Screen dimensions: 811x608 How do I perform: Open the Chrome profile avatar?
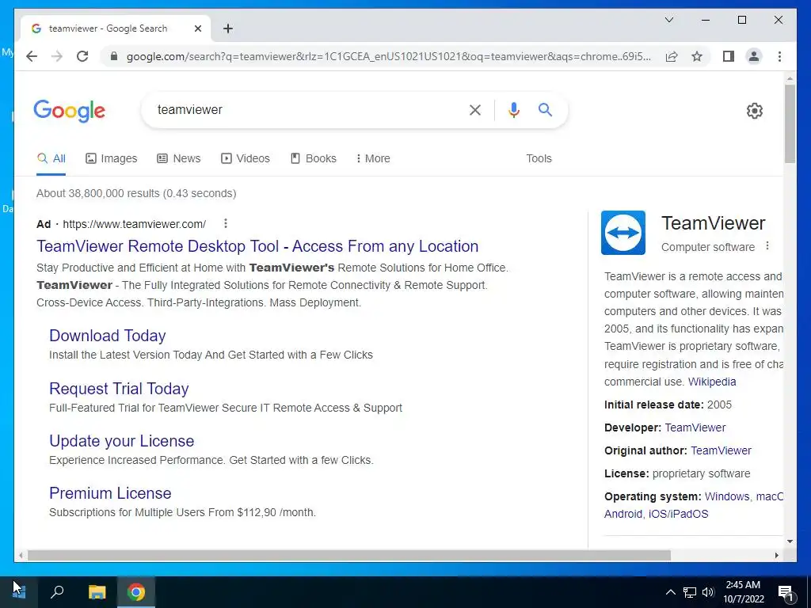(x=754, y=56)
